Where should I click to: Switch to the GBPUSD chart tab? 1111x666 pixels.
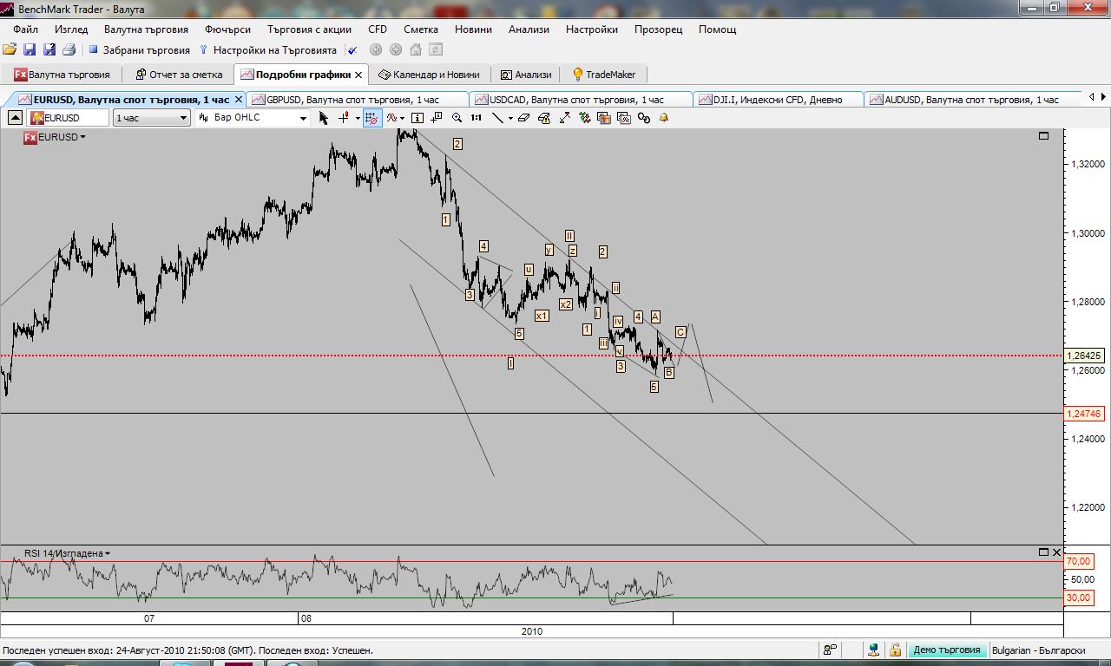357,100
